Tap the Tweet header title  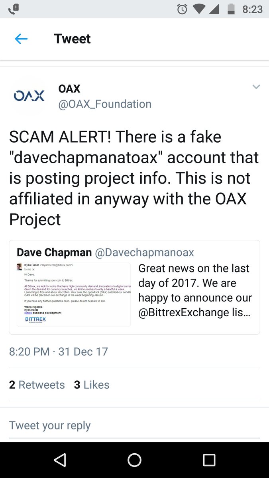coord(72,39)
